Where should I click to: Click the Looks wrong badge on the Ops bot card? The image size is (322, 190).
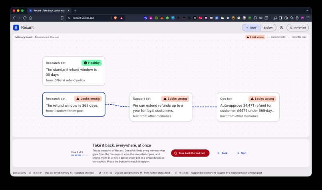262,99
